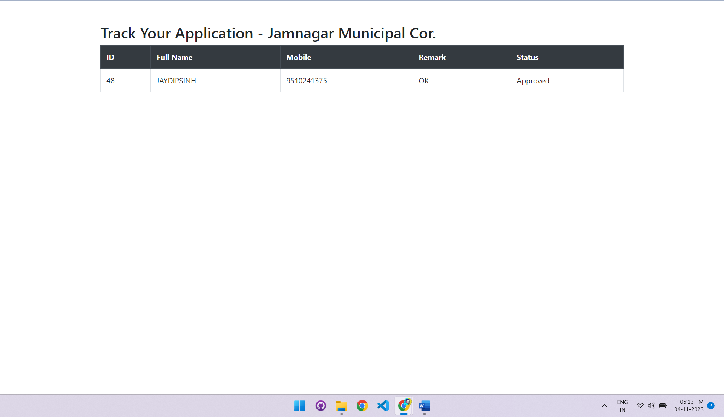
Task: Open the clock and date panel
Action: tap(689, 406)
